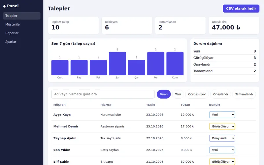The width and height of the screenshot is (264, 165).
Task: Click the customer name Elif Şahin
Action: coord(61,162)
